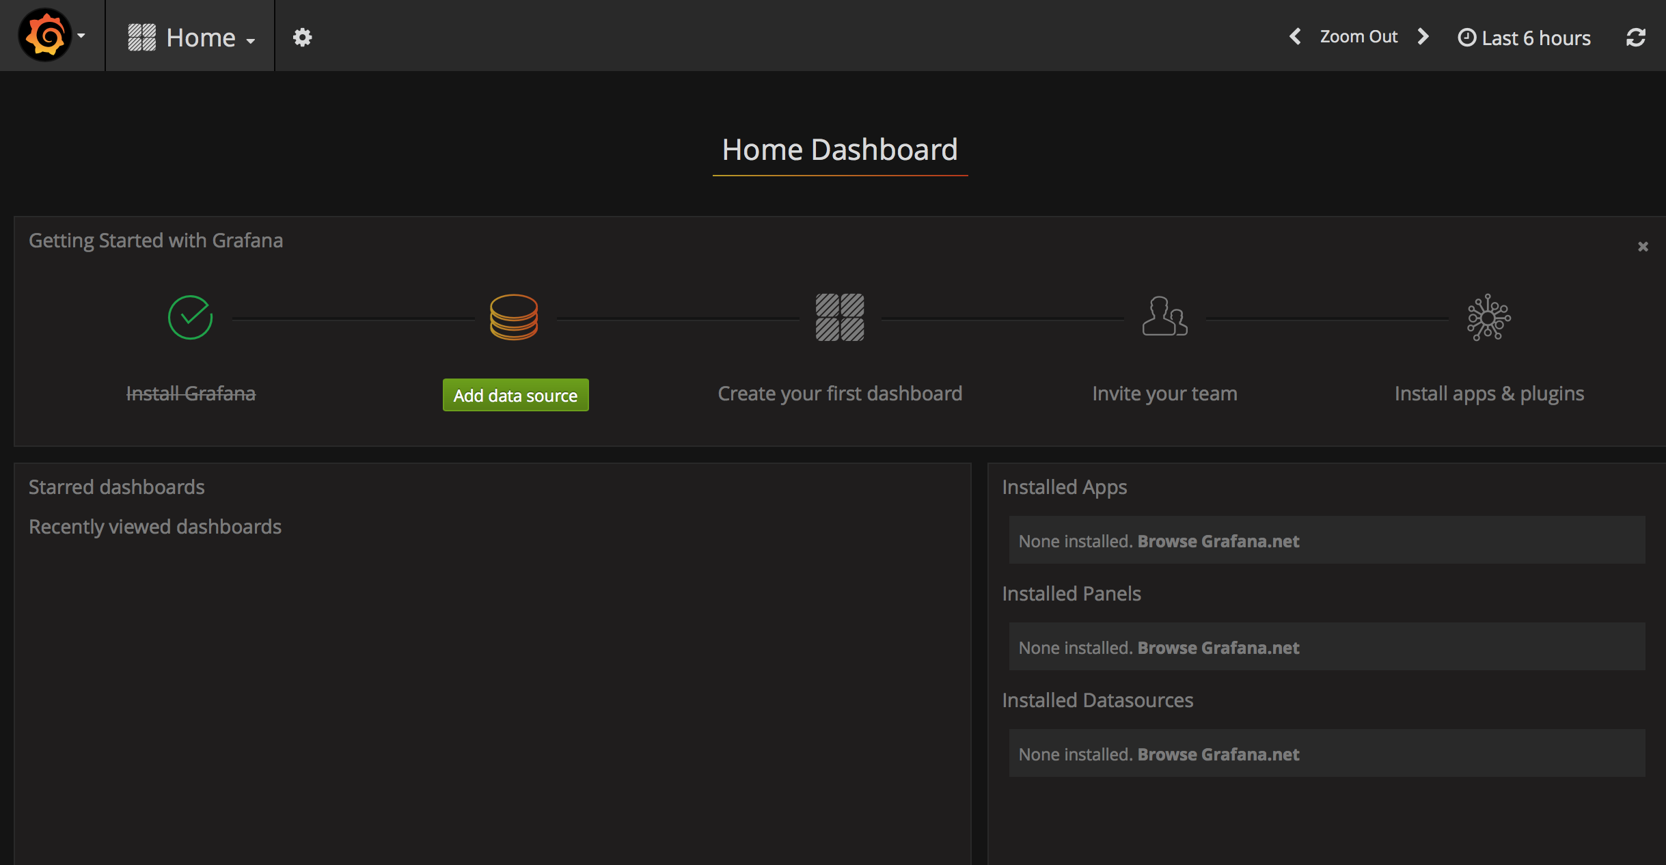Click Recently viewed dashboards heading

click(x=155, y=527)
